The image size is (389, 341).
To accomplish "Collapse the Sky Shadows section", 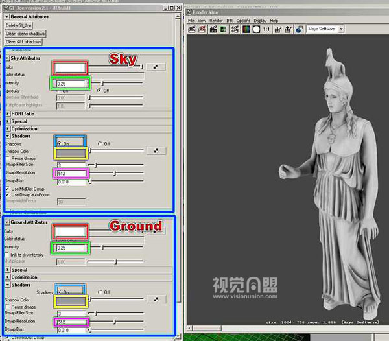I will tap(8, 136).
